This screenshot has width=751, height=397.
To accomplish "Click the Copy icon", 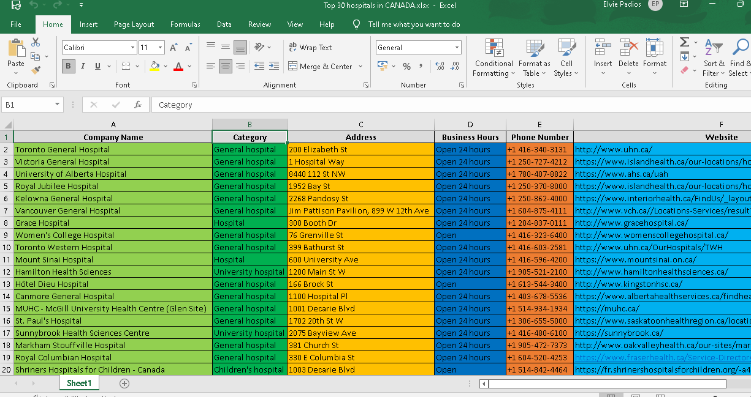I will click(36, 56).
